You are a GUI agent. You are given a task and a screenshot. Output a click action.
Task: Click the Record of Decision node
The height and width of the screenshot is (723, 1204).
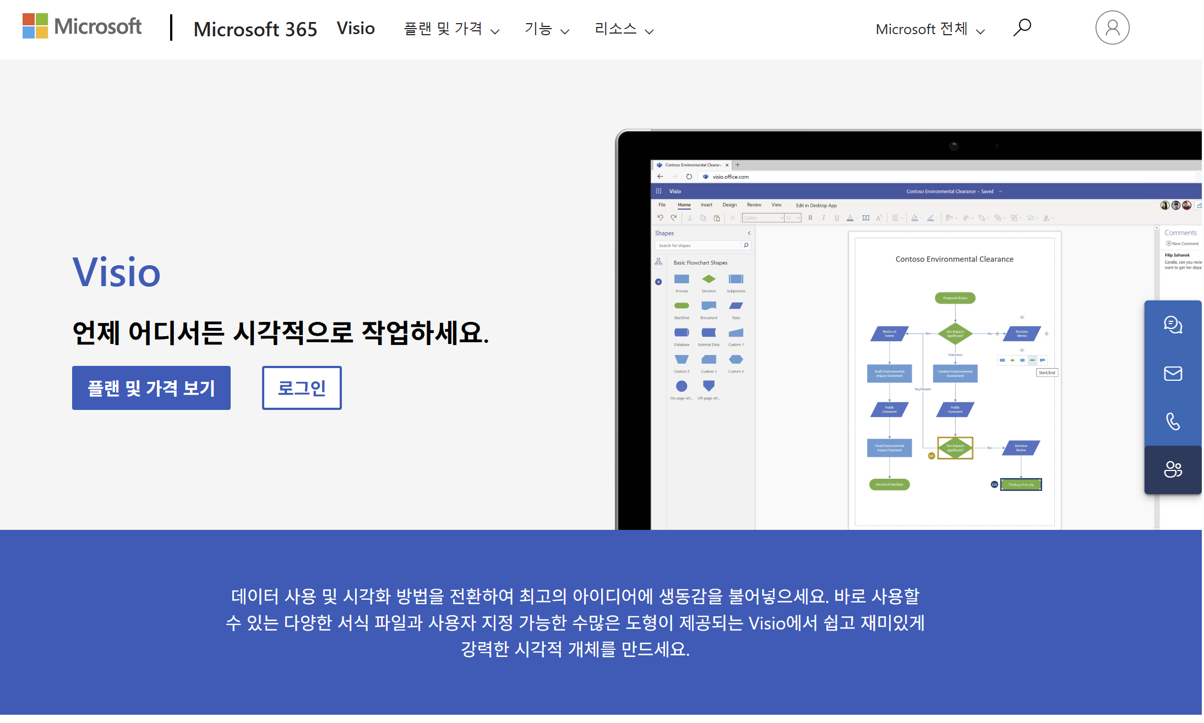pos(889,485)
